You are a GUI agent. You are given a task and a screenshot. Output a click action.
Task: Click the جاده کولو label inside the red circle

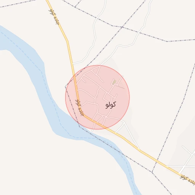point(80,107)
